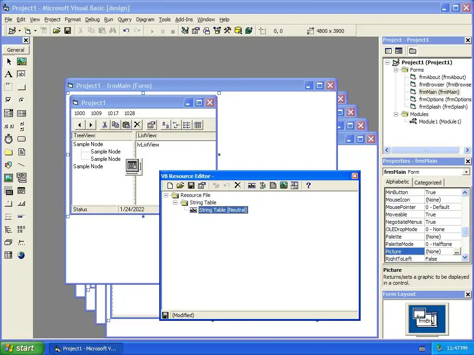Select frmAbout in the Project tree
This screenshot has height=355, width=474.
[442, 77]
